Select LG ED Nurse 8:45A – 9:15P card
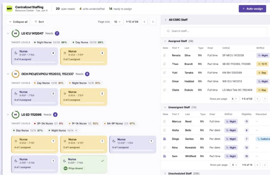Screen dimensions: 270x175 [84, 144]
